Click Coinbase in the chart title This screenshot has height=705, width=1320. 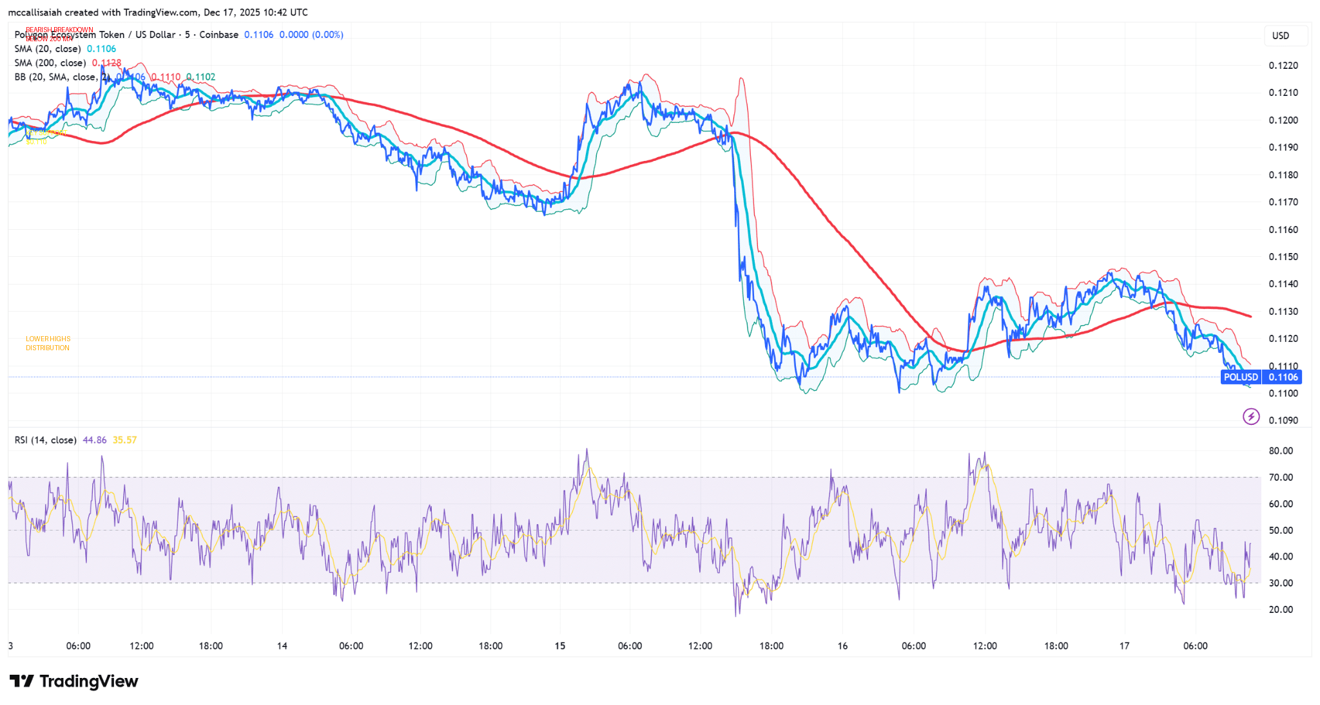click(x=219, y=35)
